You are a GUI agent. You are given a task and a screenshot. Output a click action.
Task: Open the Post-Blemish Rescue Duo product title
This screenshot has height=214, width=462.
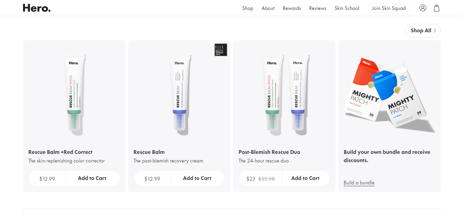pos(270,152)
